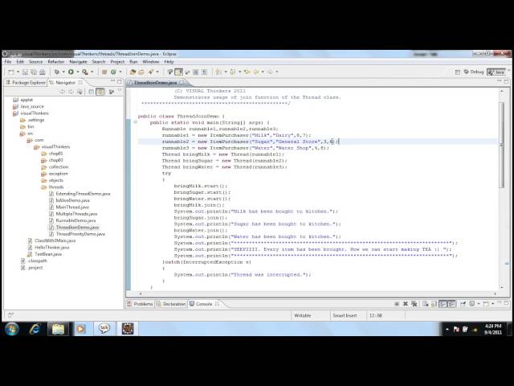This screenshot has width=514, height=386.
Task: Open the New file dropdown arrow
Action: (x=18, y=72)
